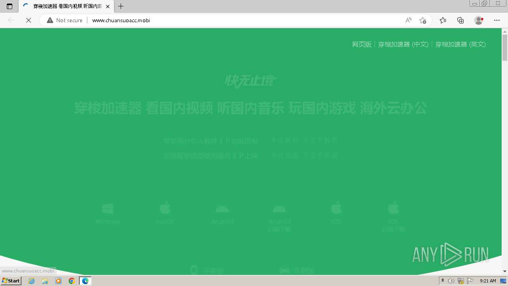Click the 9:21 AM clock
The image size is (508, 286).
point(488,281)
